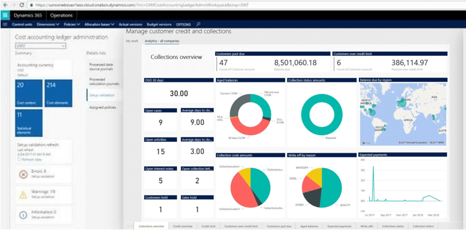466x230 pixels.
Task: Open the Dimensions dropdown menu
Action: click(x=48, y=24)
